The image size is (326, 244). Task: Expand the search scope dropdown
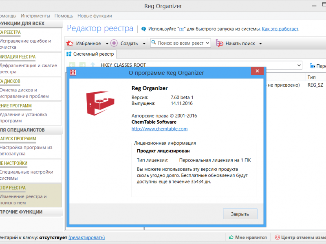click(207, 43)
